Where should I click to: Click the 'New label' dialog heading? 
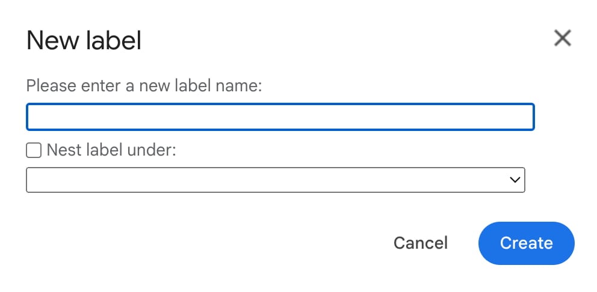[84, 41]
